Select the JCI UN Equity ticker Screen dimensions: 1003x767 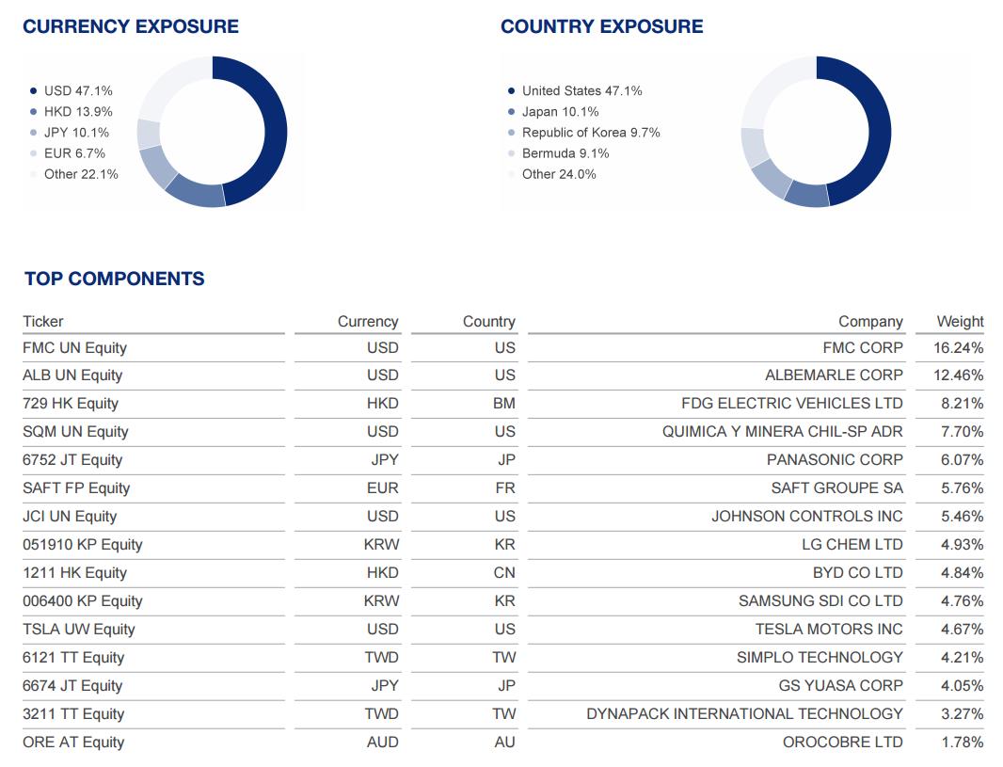pos(70,517)
